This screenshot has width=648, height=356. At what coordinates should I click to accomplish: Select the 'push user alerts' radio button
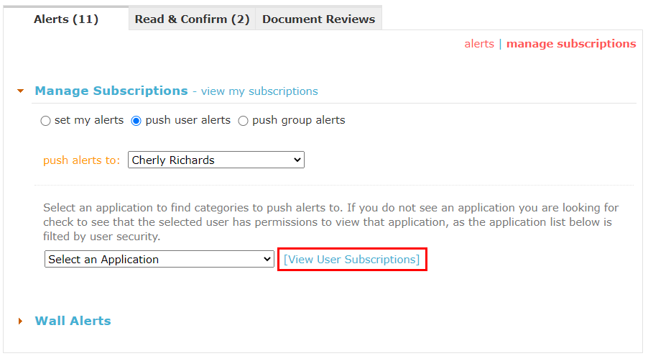[136, 121]
